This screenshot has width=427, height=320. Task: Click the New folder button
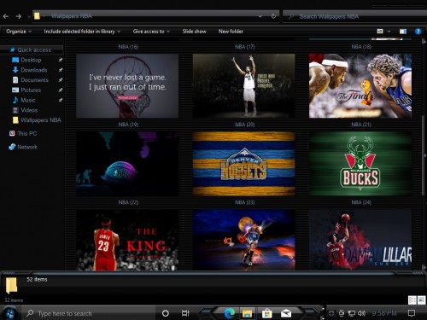point(231,32)
